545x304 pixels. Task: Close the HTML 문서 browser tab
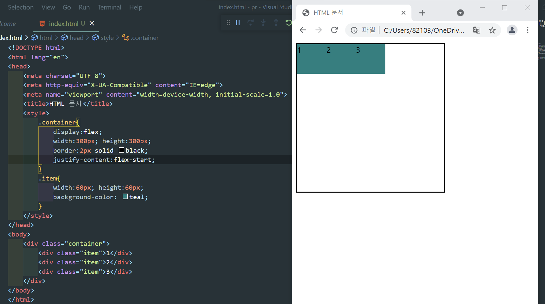click(403, 13)
